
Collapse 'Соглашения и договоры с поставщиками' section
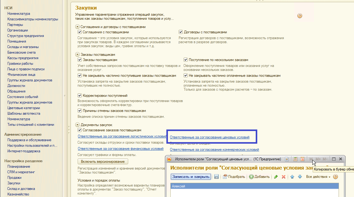pyautogui.click(x=78, y=27)
